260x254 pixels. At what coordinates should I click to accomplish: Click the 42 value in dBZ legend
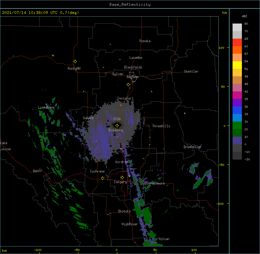click(x=246, y=91)
